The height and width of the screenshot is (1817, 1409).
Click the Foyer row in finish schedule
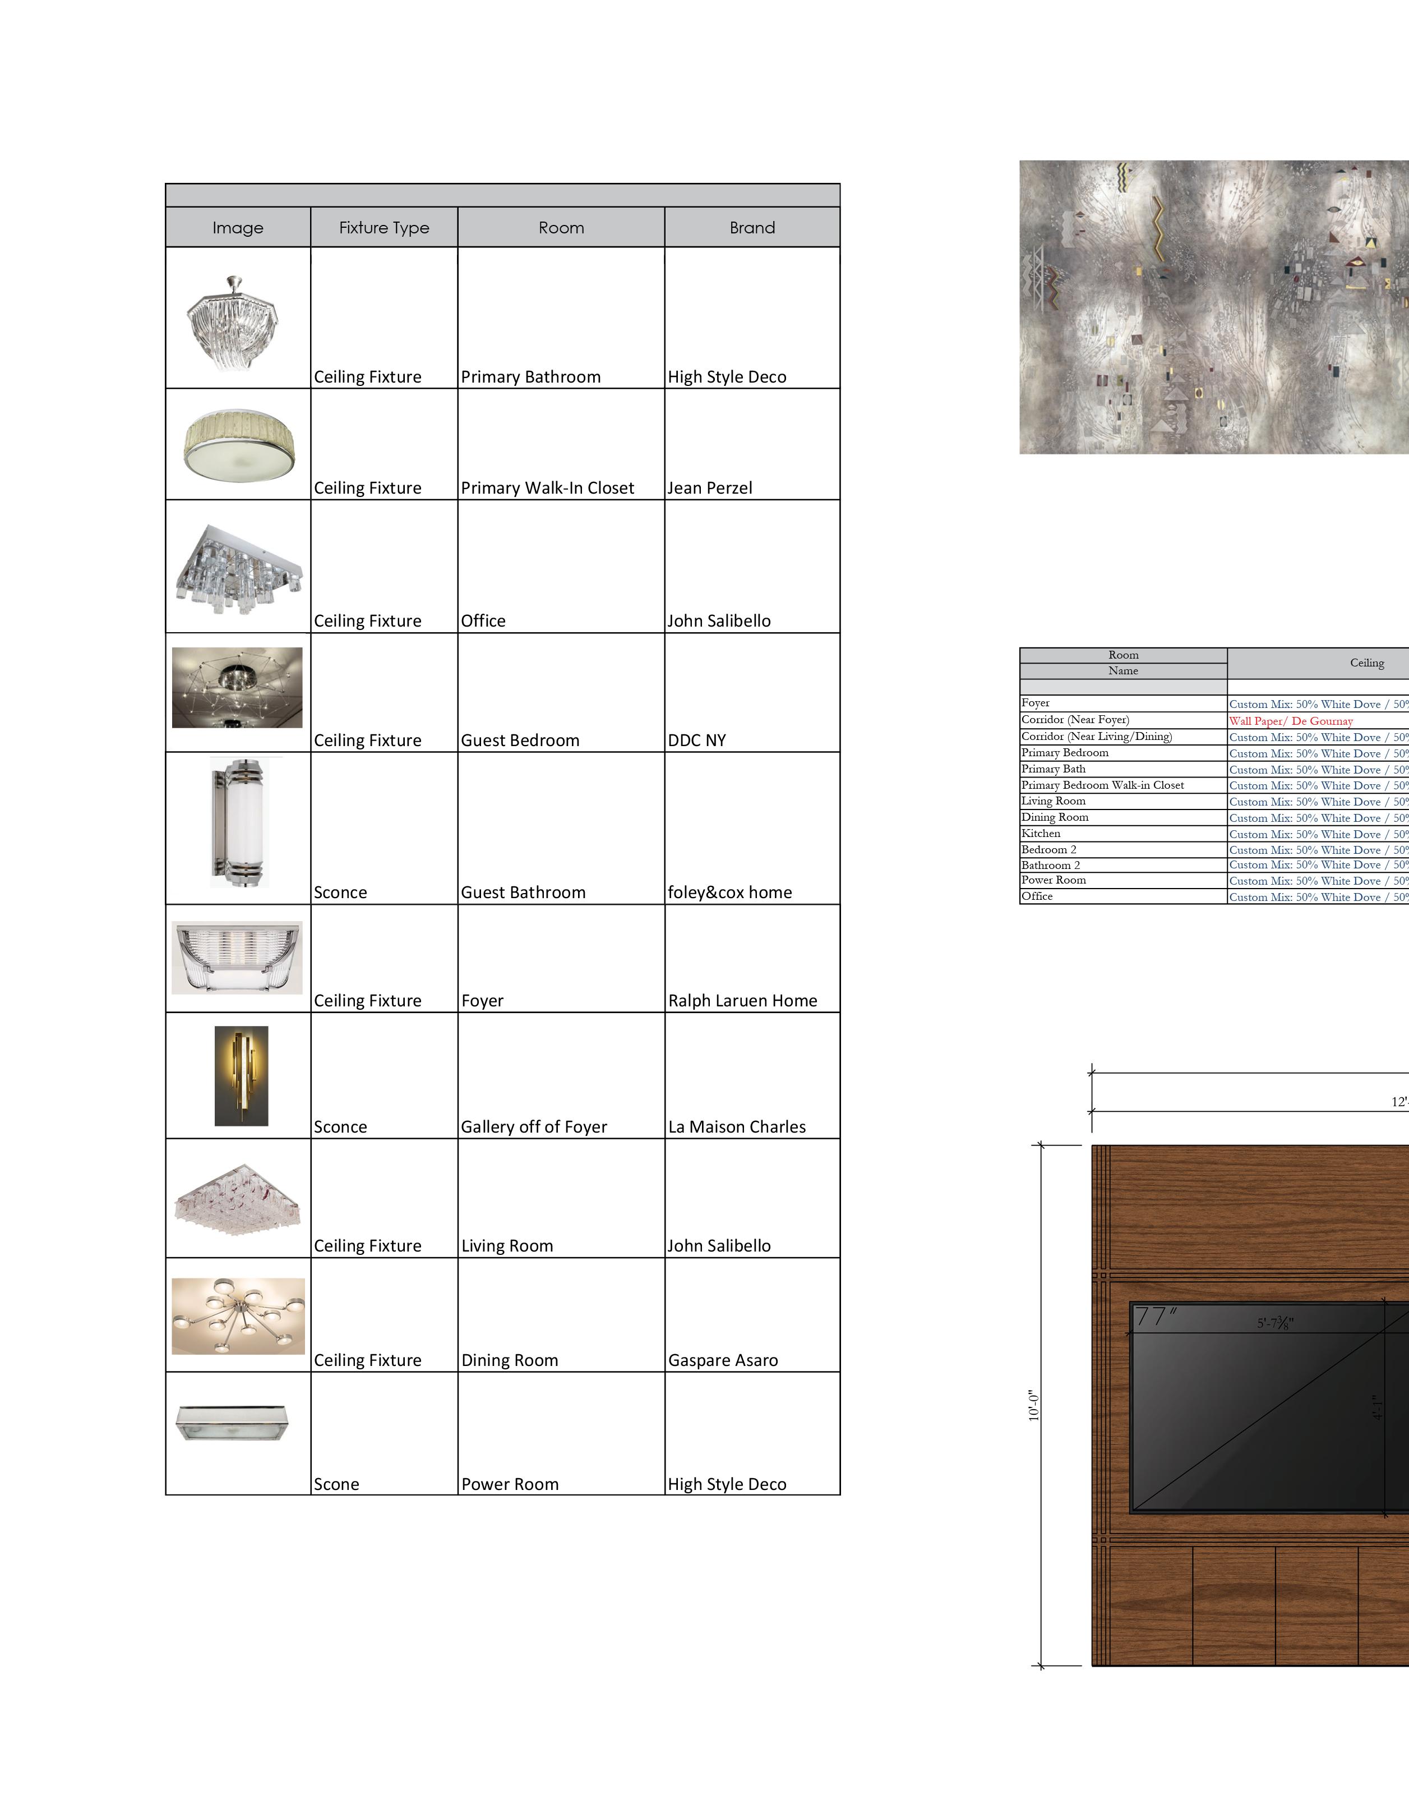[1036, 703]
